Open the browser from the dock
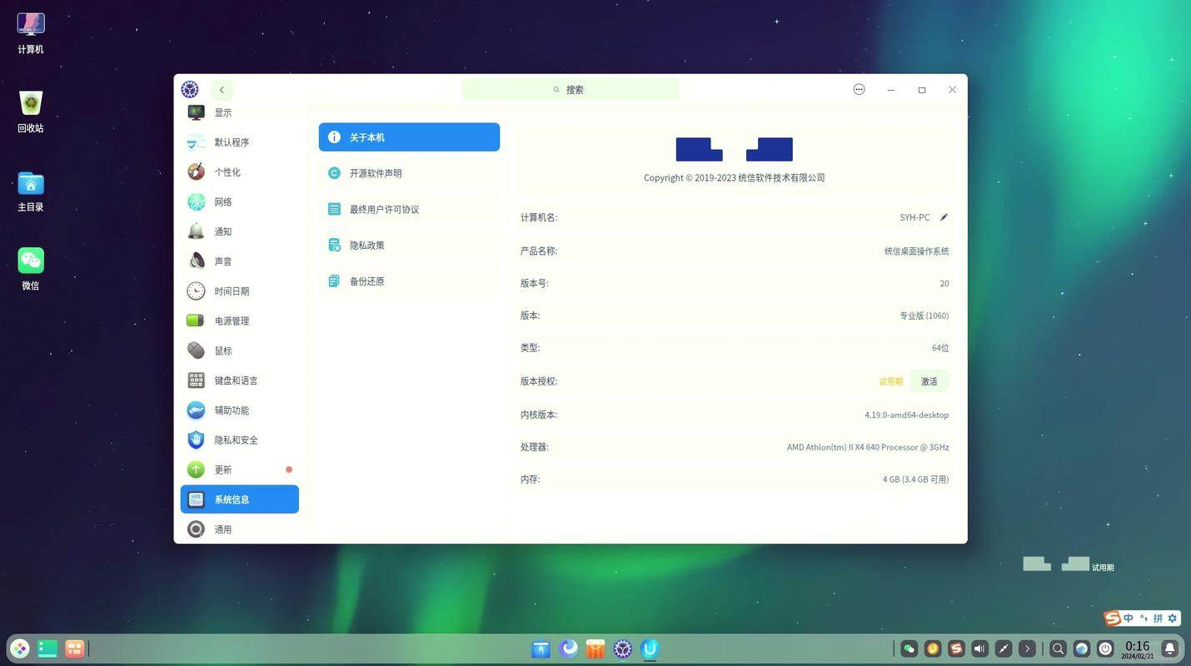1191x666 pixels. (x=568, y=649)
